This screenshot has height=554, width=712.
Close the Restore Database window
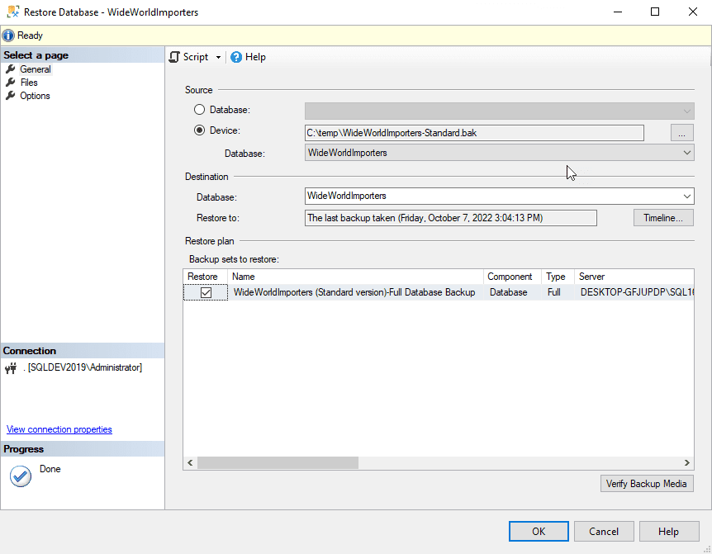point(693,12)
